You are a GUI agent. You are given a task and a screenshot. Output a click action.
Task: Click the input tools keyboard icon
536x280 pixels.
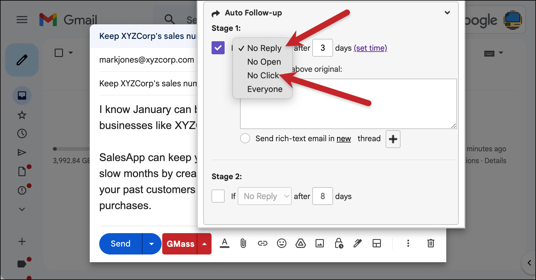(489, 53)
